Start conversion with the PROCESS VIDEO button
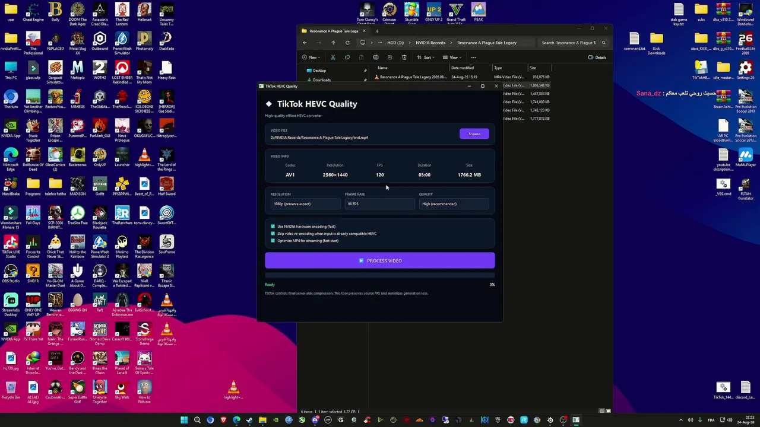This screenshot has width=760, height=427. 380,261
